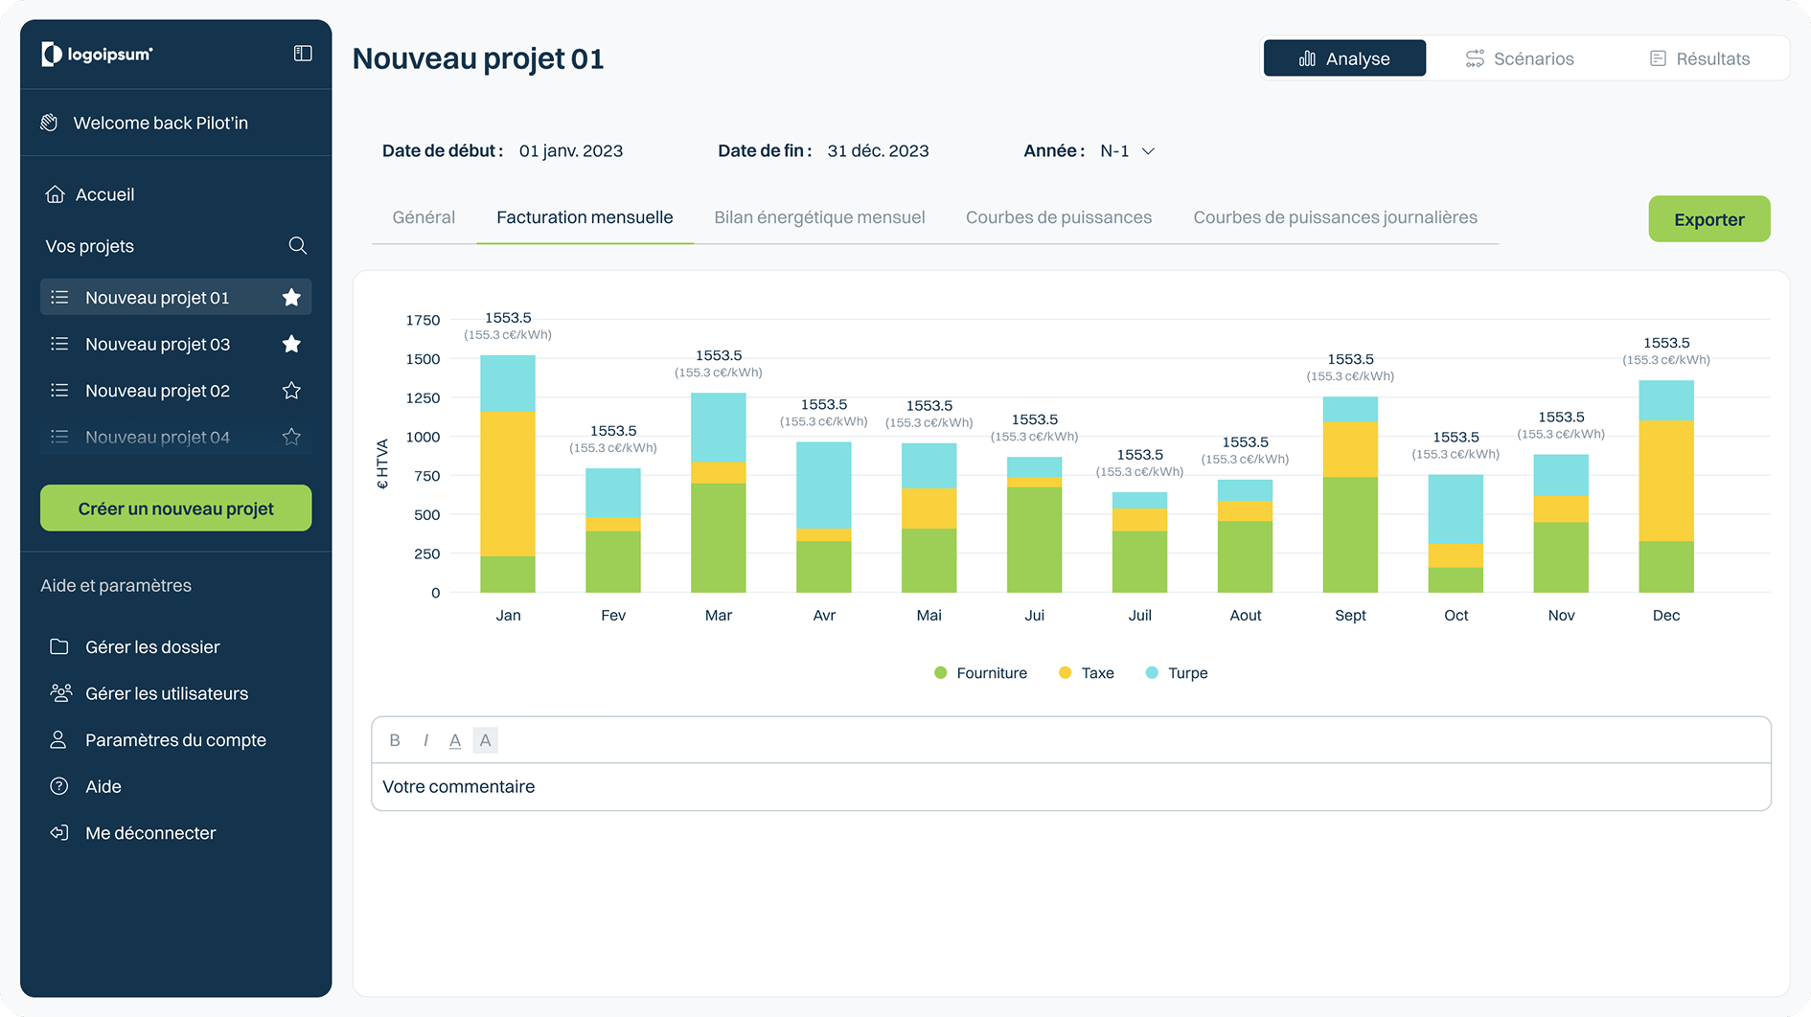Click the list icon beside Nouveau projet 03
The height and width of the screenshot is (1017, 1811).
pos(59,344)
